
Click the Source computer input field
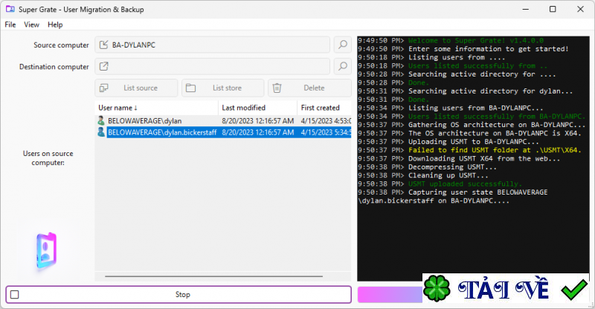tap(212, 45)
